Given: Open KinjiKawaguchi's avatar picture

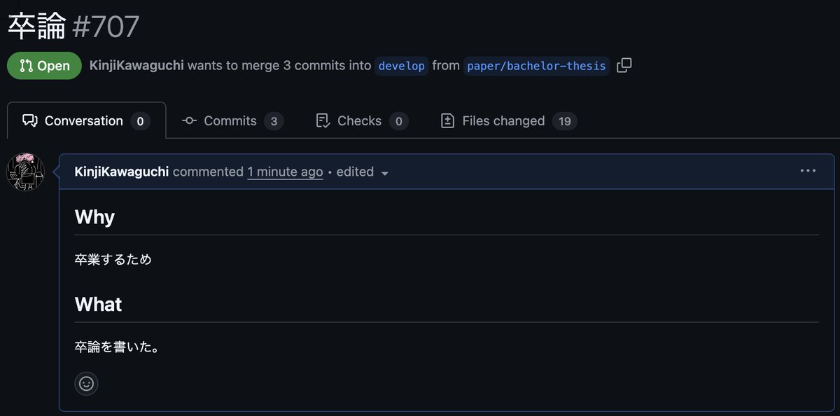Looking at the screenshot, I should coord(25,172).
